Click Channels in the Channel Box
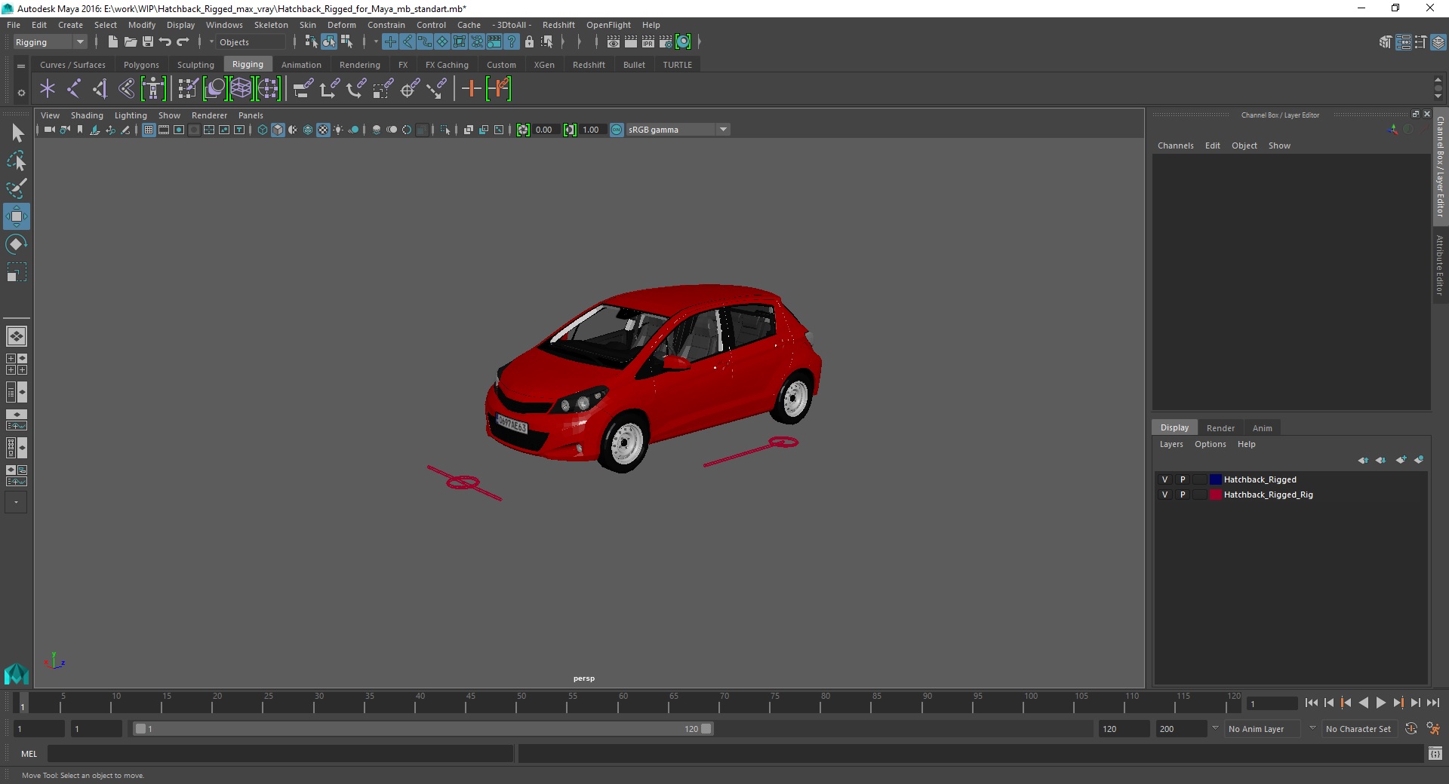The width and height of the screenshot is (1449, 784). (x=1175, y=145)
